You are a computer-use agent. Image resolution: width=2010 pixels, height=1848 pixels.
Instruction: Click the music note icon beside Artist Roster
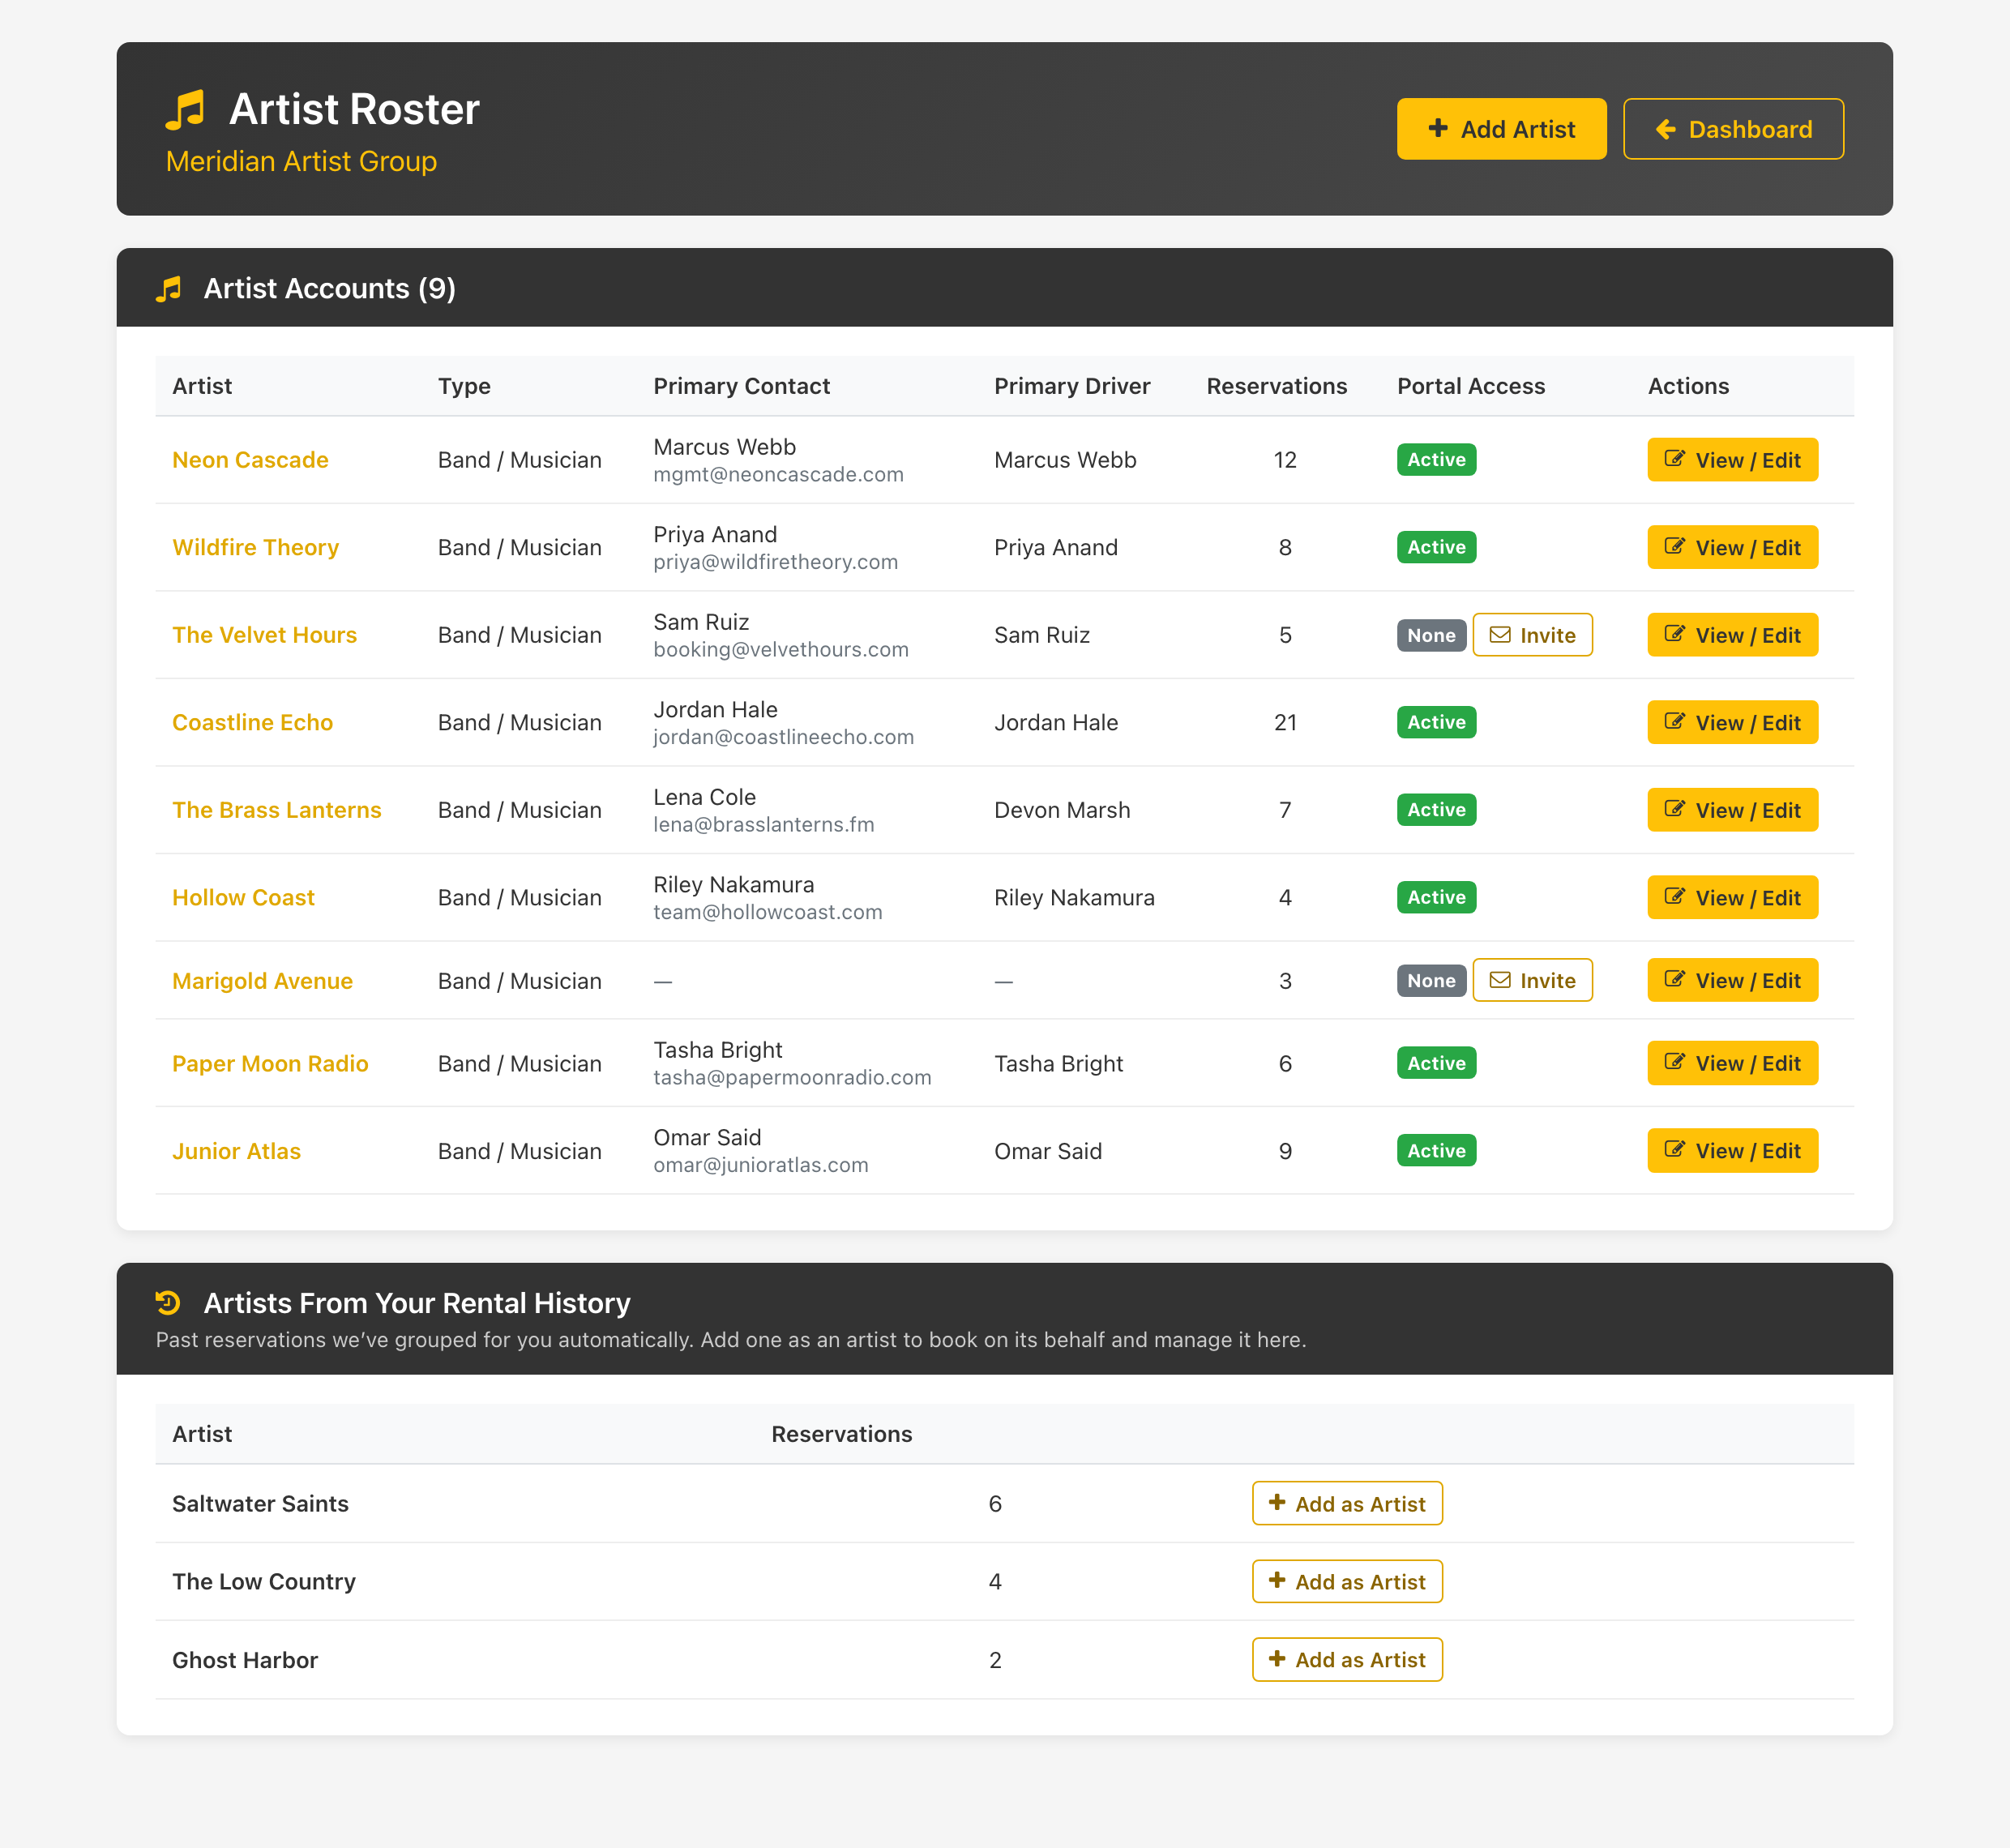point(186,110)
